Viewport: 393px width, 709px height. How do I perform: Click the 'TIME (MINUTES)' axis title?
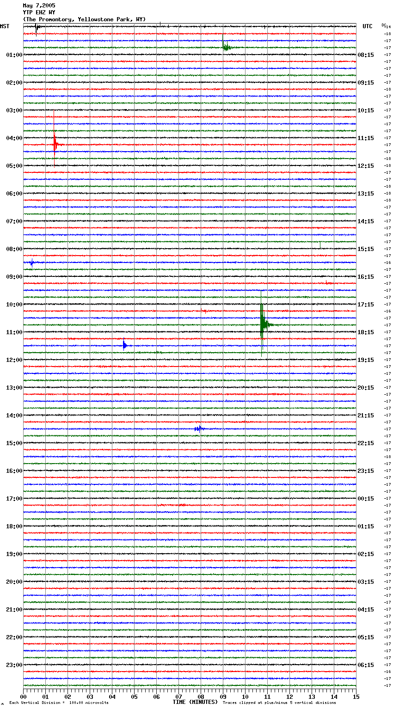pyautogui.click(x=195, y=702)
